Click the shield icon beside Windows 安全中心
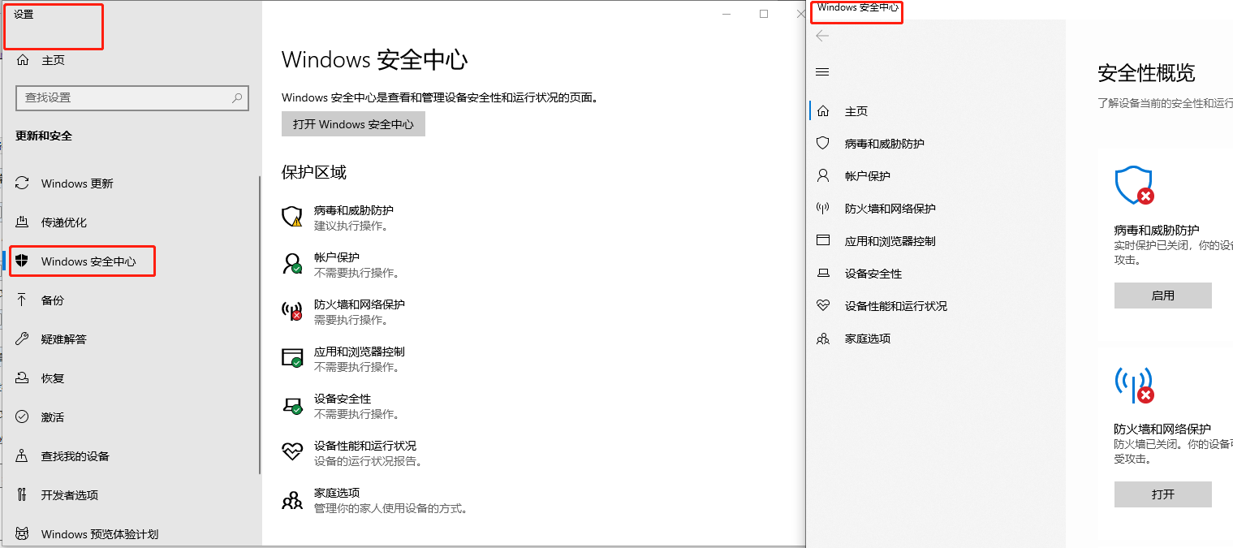Image resolution: width=1233 pixels, height=548 pixels. (x=23, y=261)
